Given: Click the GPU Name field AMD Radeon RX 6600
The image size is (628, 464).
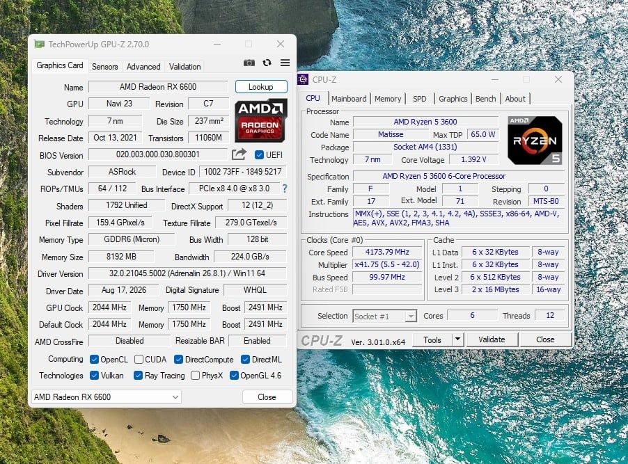Looking at the screenshot, I should point(158,87).
